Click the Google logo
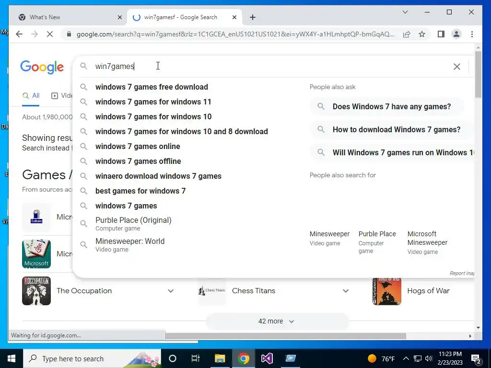The width and height of the screenshot is (491, 368). click(42, 67)
